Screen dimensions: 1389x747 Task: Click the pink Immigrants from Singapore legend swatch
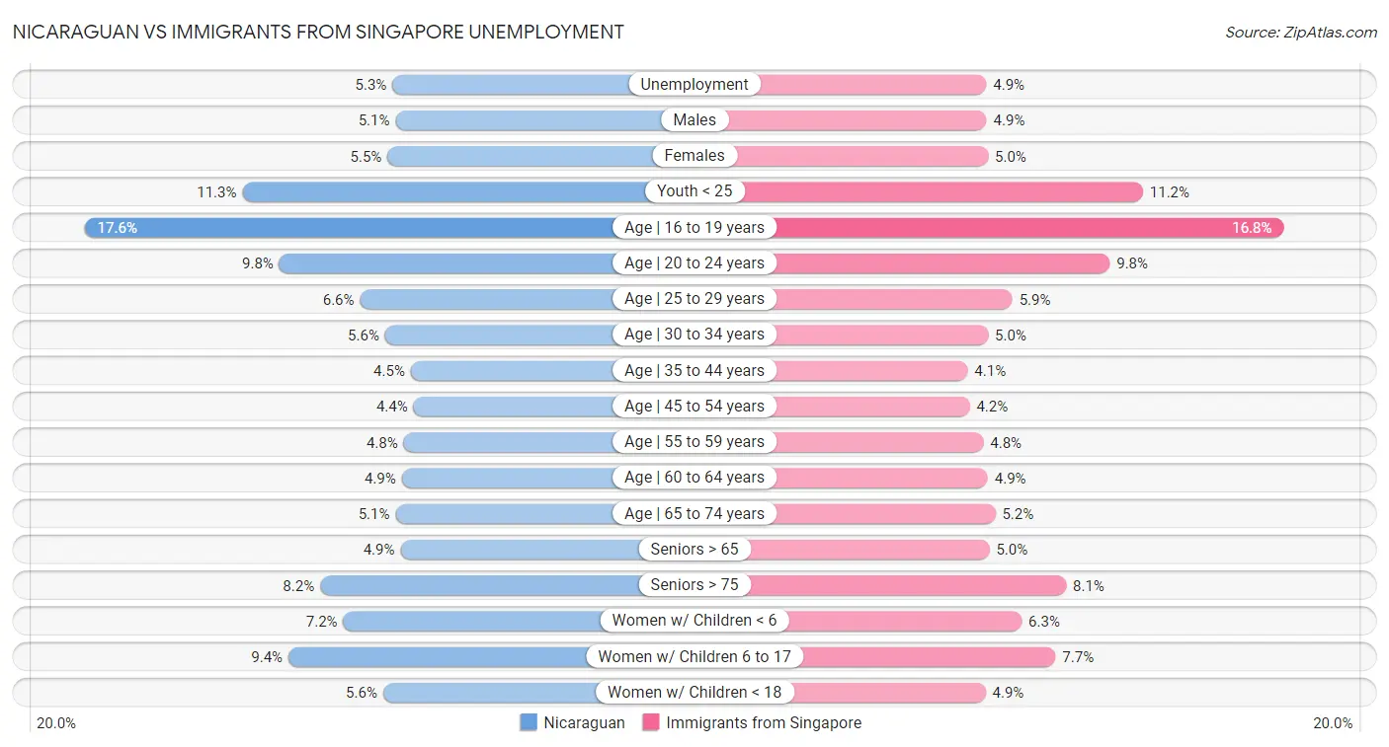(651, 722)
